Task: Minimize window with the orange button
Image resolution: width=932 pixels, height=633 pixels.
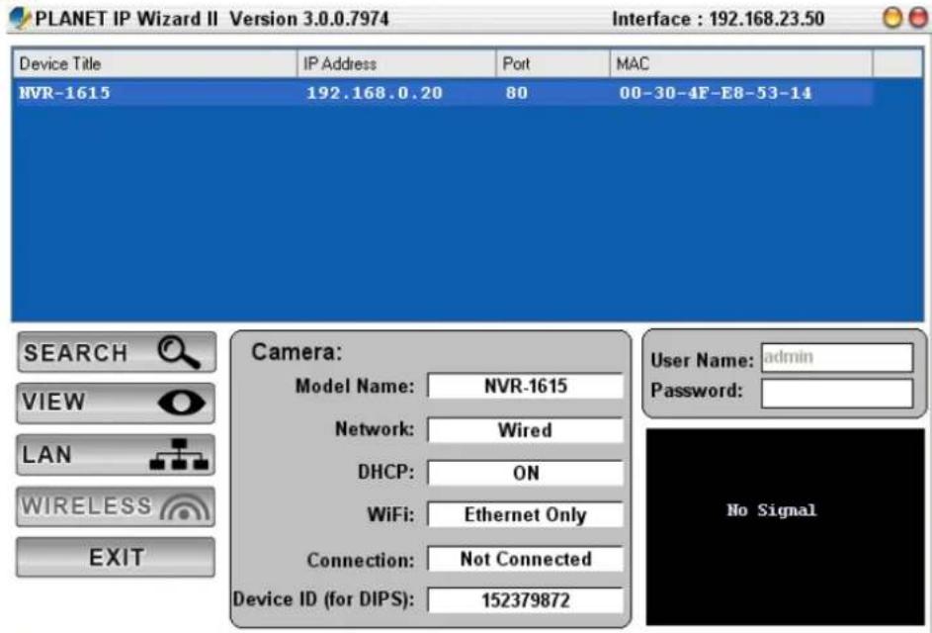Action: pyautogui.click(x=892, y=18)
